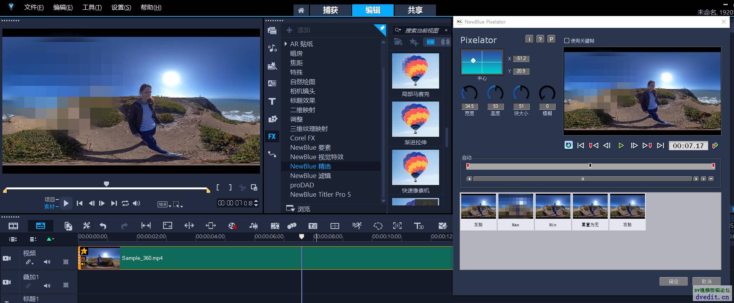Add keyframe with the green plus icon

click(x=715, y=145)
